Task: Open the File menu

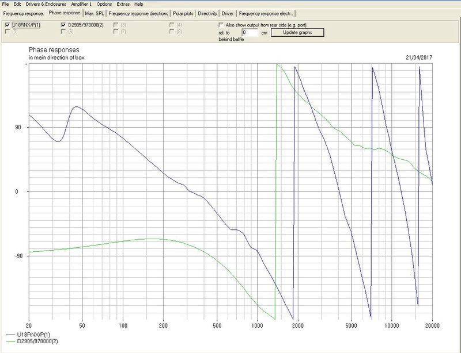Action: (x=5, y=4)
